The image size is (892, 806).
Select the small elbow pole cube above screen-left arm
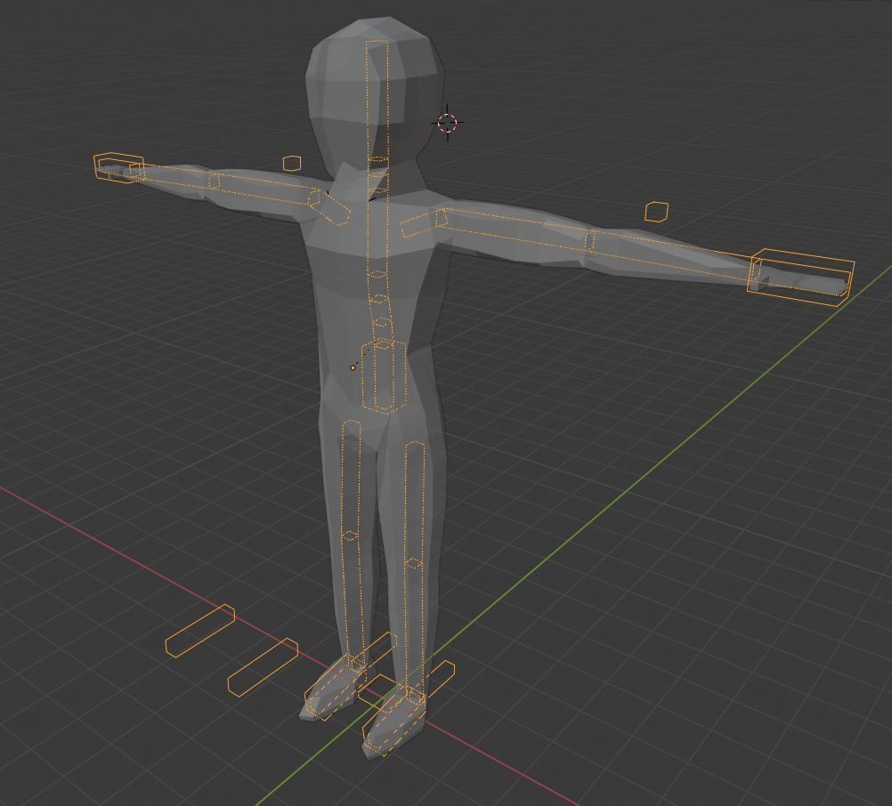pyautogui.click(x=292, y=164)
